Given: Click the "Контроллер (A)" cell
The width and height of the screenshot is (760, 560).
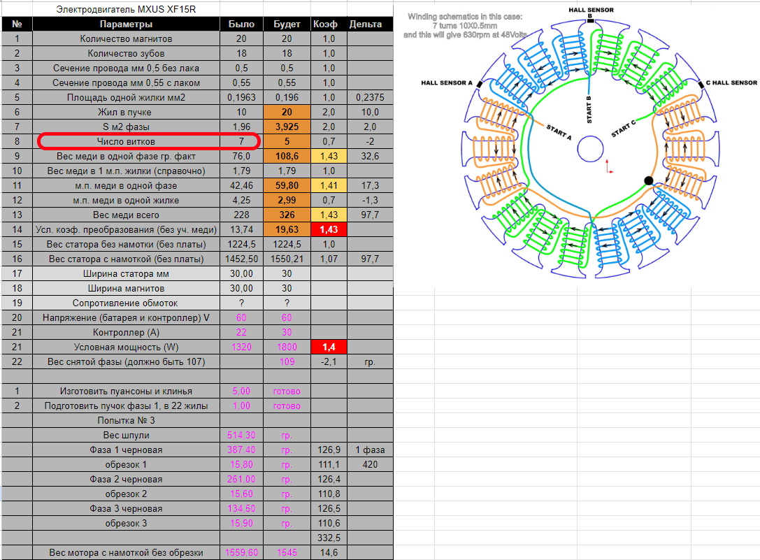Looking at the screenshot, I should [x=126, y=332].
